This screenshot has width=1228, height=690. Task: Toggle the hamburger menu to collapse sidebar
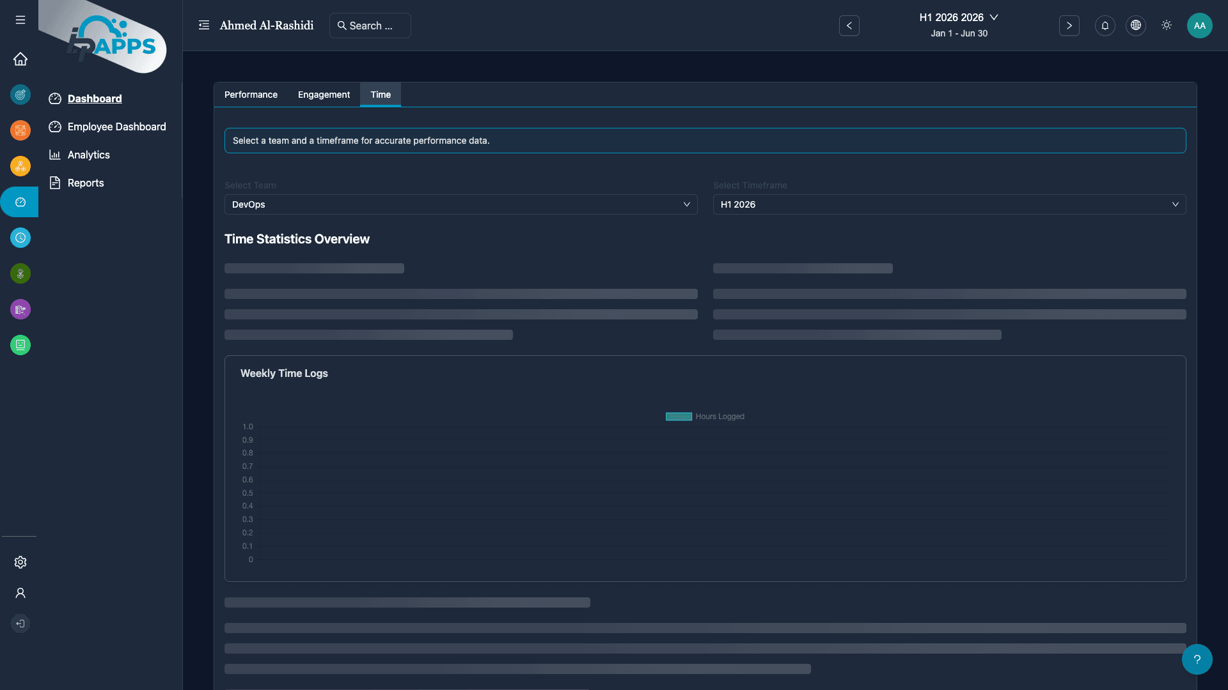coord(20,20)
